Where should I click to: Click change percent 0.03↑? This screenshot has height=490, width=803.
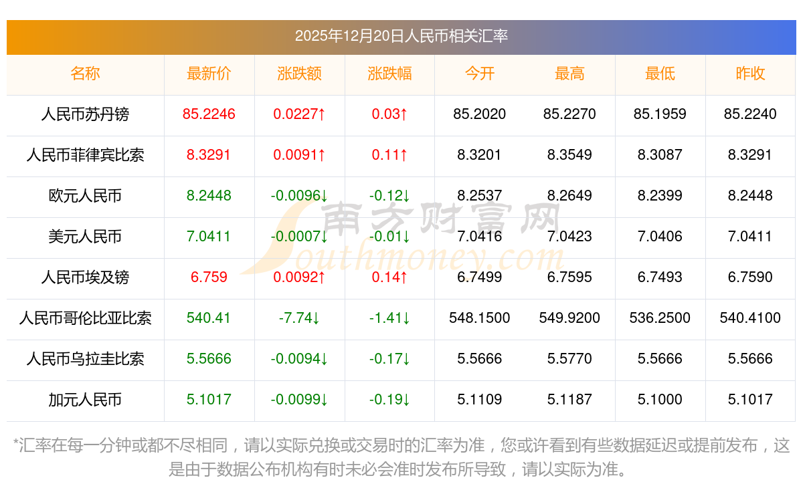389,114
